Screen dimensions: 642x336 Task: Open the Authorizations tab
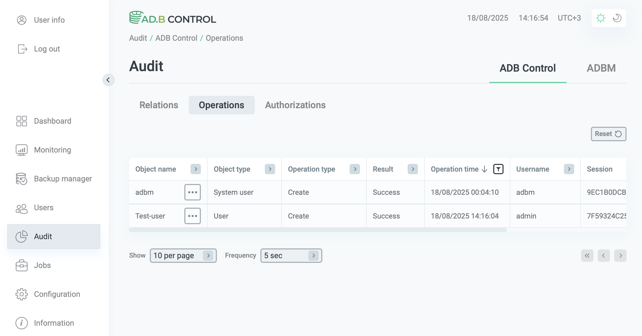(x=295, y=105)
